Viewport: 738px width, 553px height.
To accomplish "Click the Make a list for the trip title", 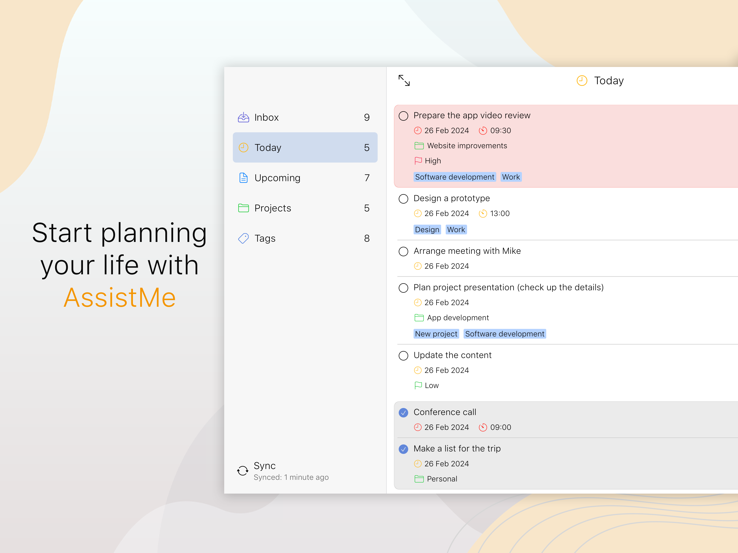I will pyautogui.click(x=457, y=449).
